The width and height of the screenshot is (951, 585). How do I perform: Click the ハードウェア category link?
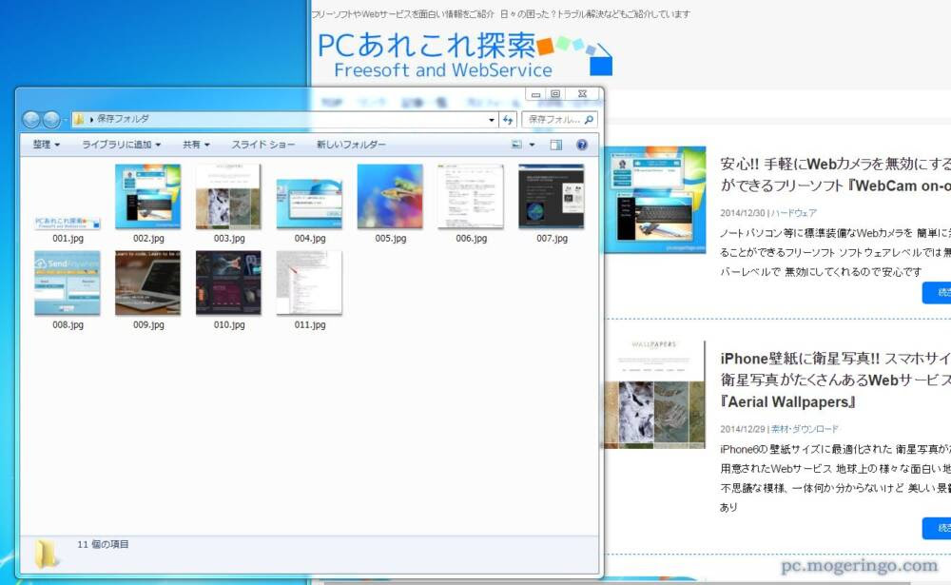coord(793,213)
